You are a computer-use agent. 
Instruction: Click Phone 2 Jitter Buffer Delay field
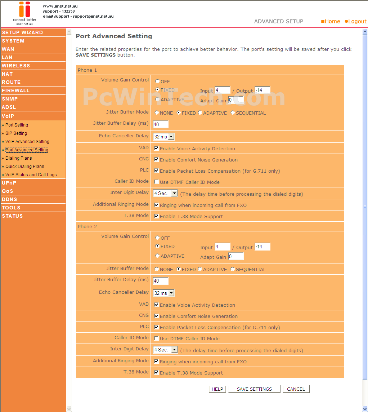[161, 281]
